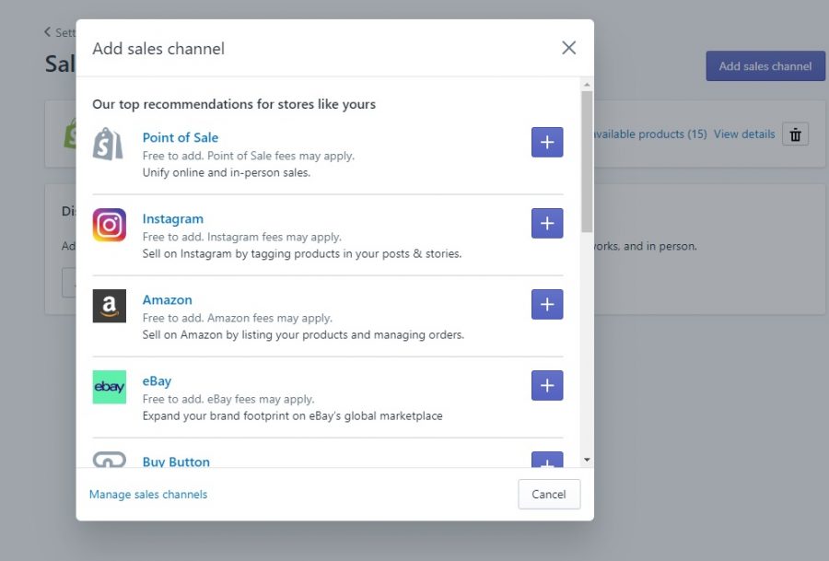The image size is (829, 561).
Task: Select text 'Free to add. eBay fees may apply.'
Action: (x=228, y=399)
